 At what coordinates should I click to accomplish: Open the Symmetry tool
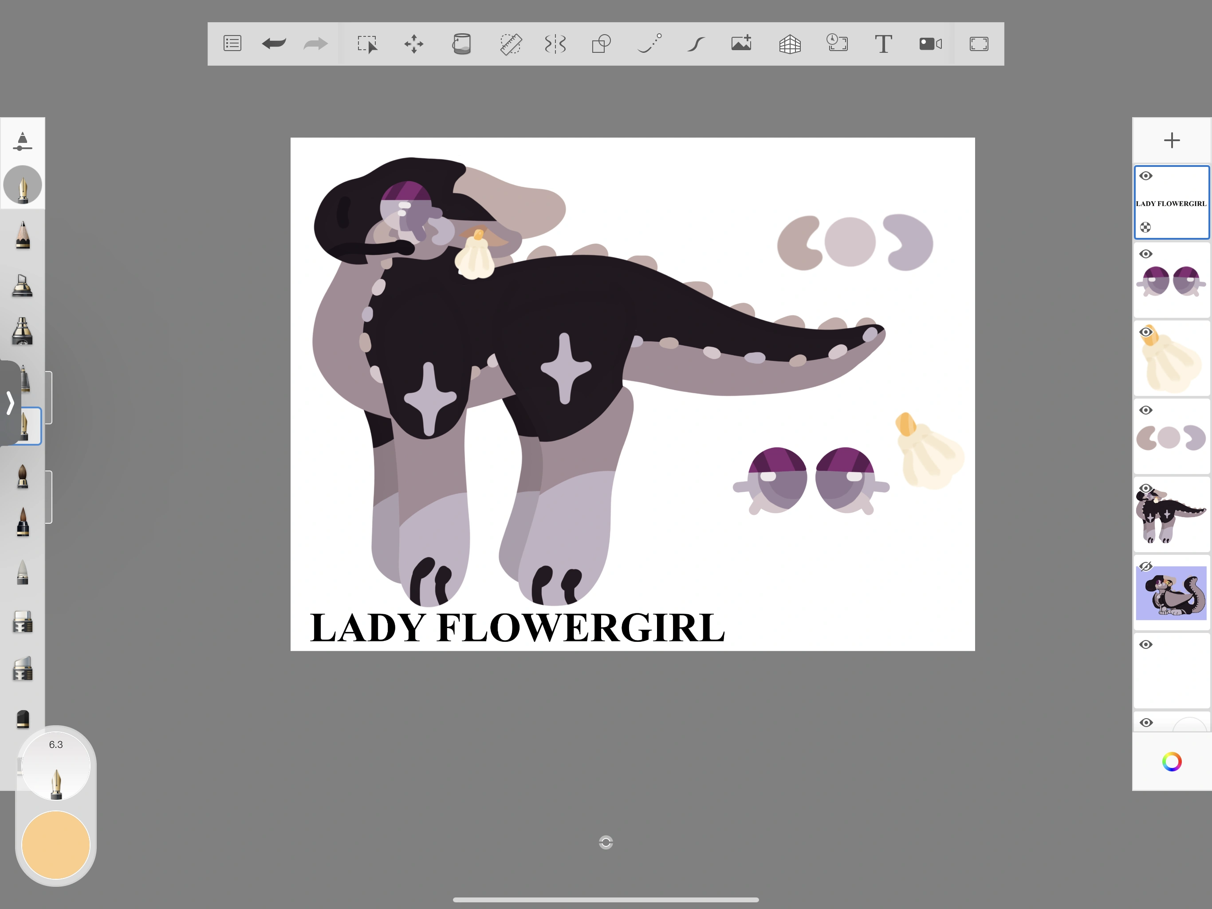555,44
